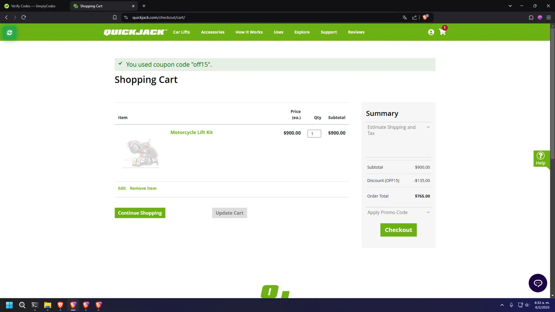
Task: Open the Motorcycle Lift Kit product link
Action: [192, 132]
